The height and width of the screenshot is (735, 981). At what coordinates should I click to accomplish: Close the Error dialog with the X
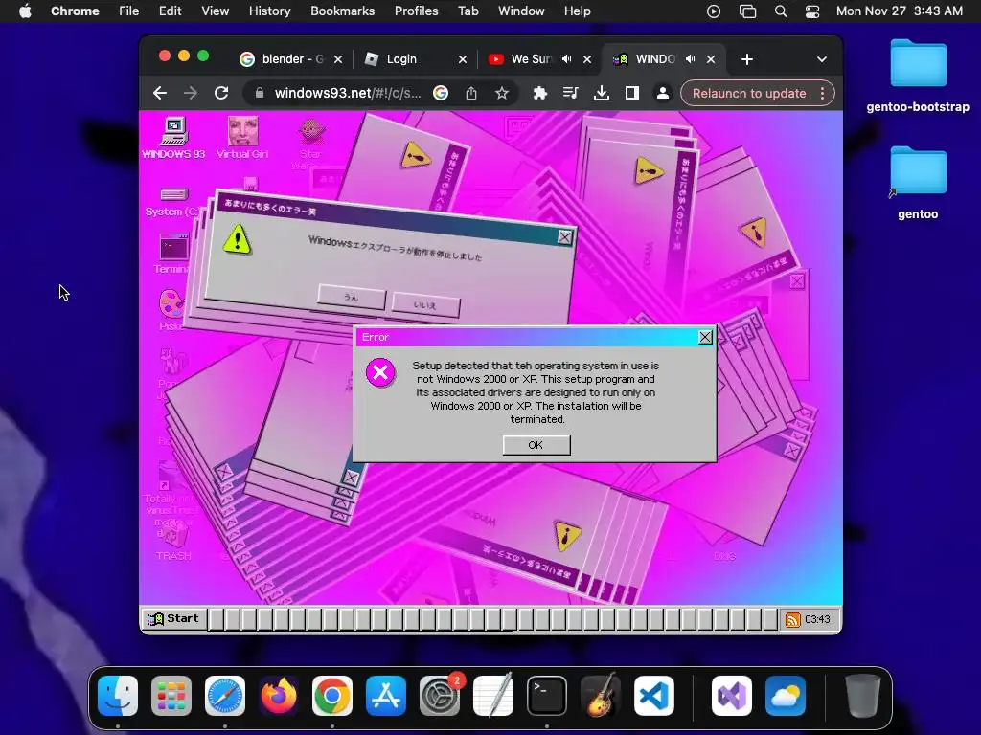pos(705,338)
